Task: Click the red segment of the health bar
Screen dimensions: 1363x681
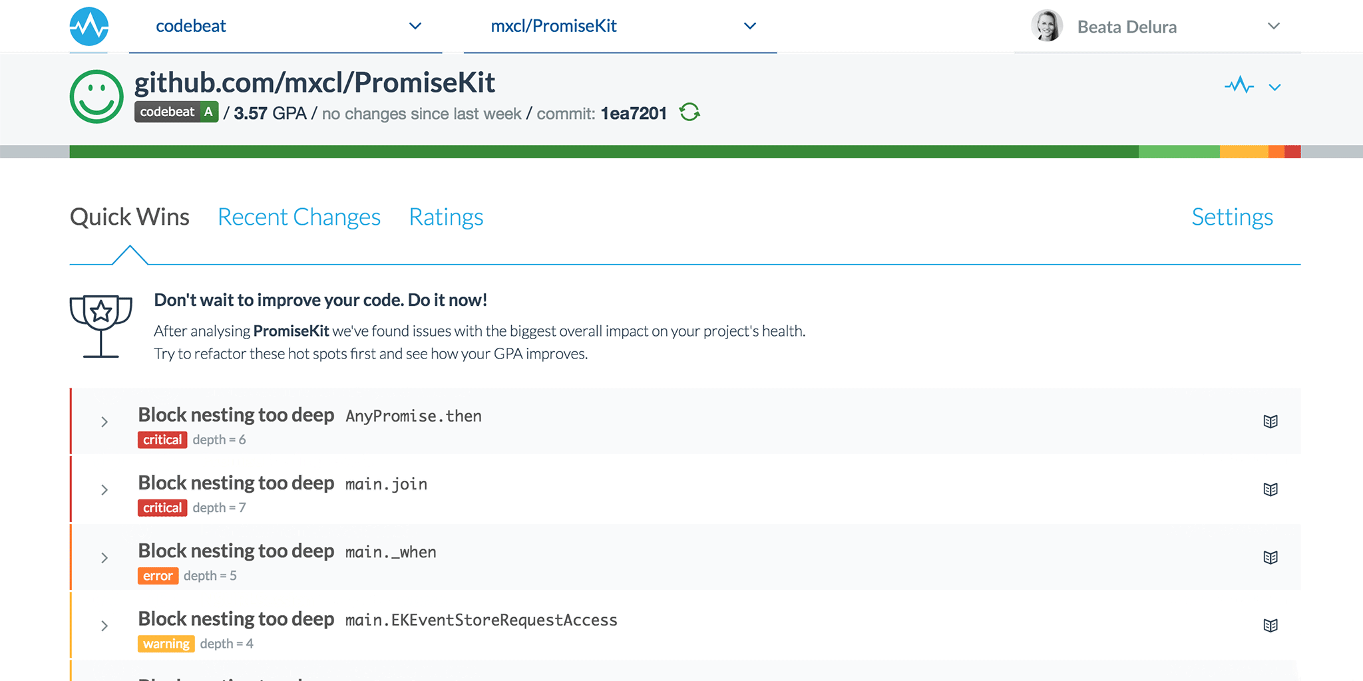Action: click(1292, 152)
